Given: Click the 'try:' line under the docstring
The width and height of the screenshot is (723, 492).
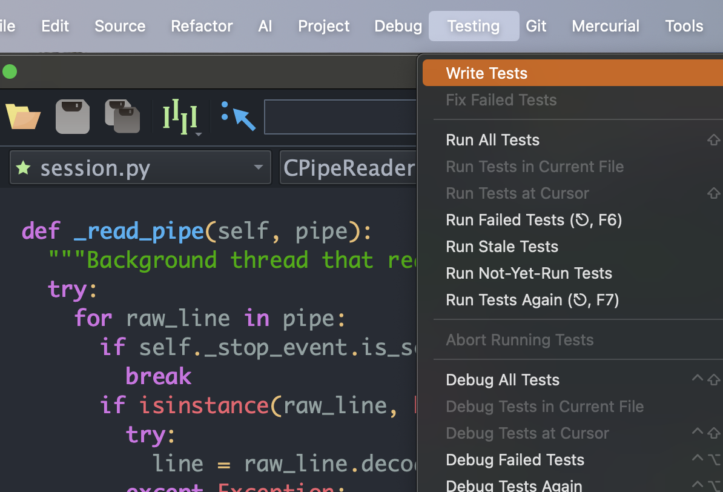Looking at the screenshot, I should tap(73, 290).
